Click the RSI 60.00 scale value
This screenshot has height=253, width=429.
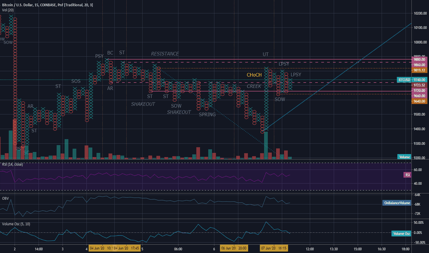[x=418, y=170]
